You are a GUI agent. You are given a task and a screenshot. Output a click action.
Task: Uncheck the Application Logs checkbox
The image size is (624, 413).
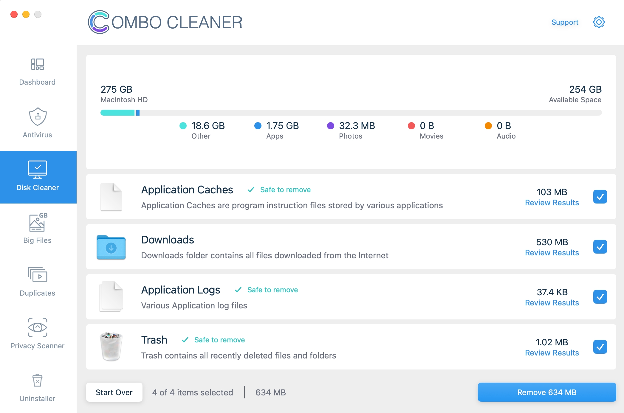click(600, 297)
